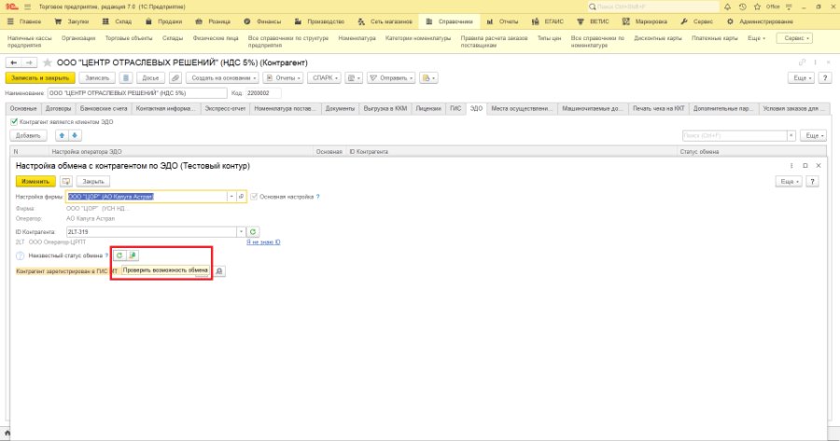The width and height of the screenshot is (840, 441).
Task: Click Записать и закрыть button
Action: tap(40, 78)
